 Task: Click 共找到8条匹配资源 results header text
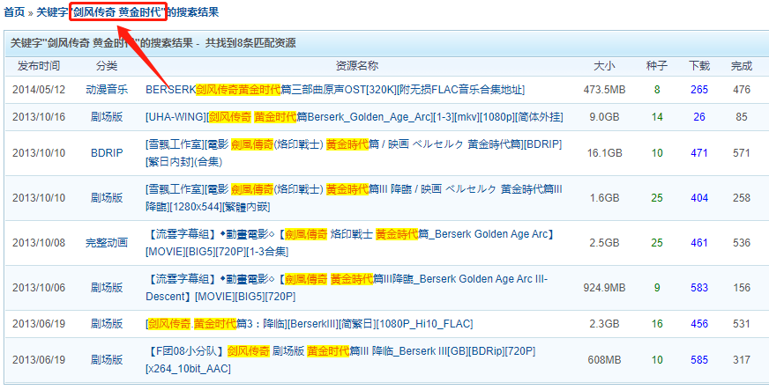[250, 43]
